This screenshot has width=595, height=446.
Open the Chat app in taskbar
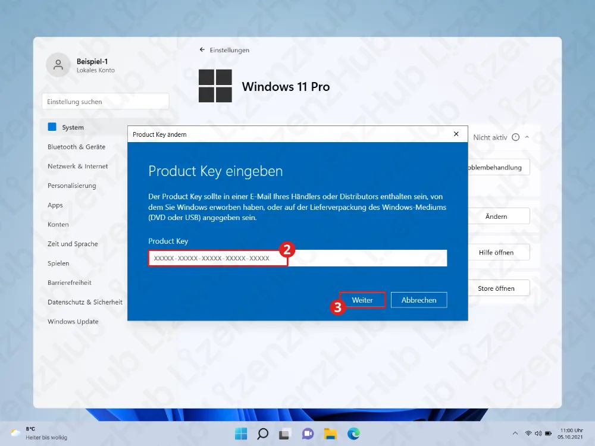[308, 434]
